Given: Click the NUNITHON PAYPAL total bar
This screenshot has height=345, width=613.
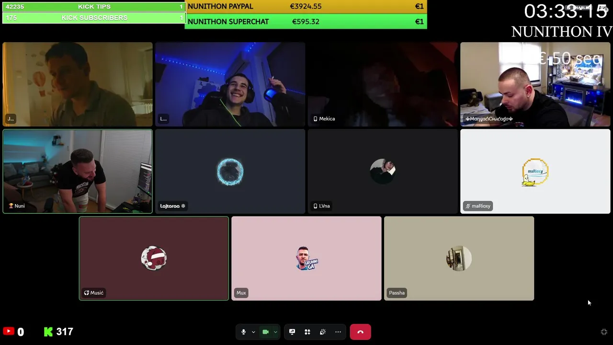Looking at the screenshot, I should coord(306,7).
